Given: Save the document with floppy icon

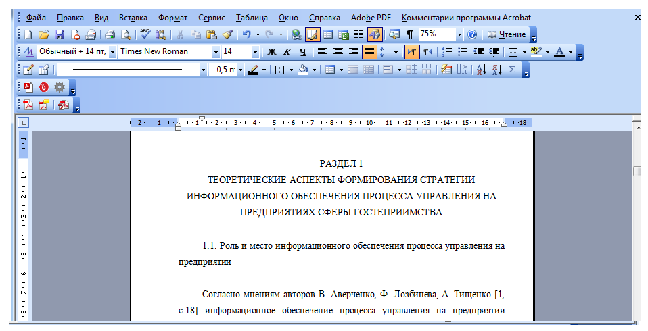Looking at the screenshot, I should pyautogui.click(x=60, y=34).
